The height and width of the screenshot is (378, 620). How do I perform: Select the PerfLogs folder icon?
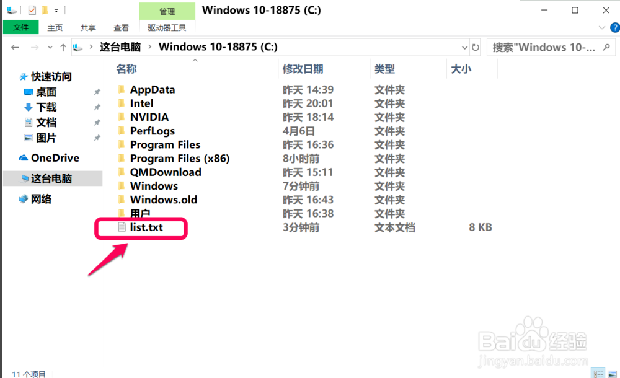click(x=122, y=131)
